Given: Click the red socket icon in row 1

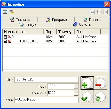Looking at the screenshot, I should click(9, 41).
